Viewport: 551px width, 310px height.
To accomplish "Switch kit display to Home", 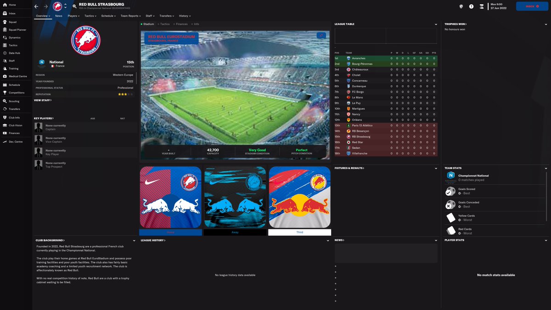I will point(170,232).
